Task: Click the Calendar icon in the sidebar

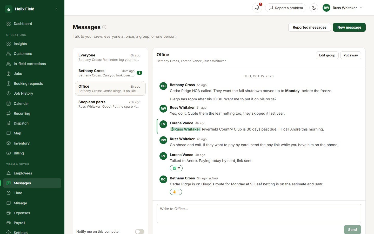Action: tap(9, 103)
